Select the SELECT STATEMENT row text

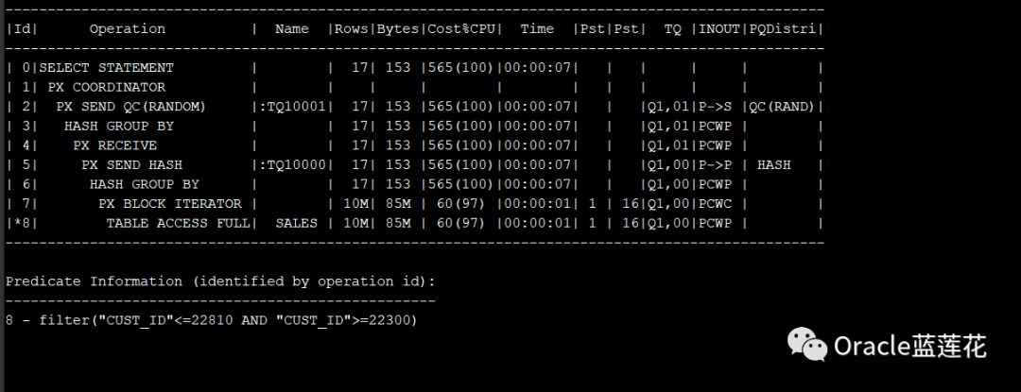(106, 68)
